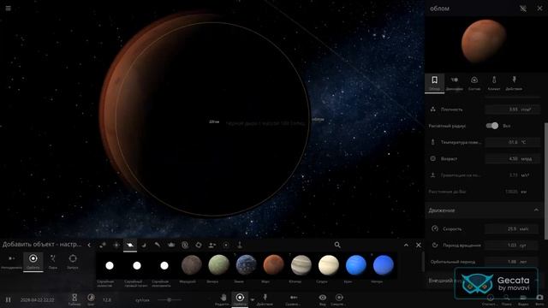Open the Photo camera tool
The image size is (548, 308).
pos(539,299)
